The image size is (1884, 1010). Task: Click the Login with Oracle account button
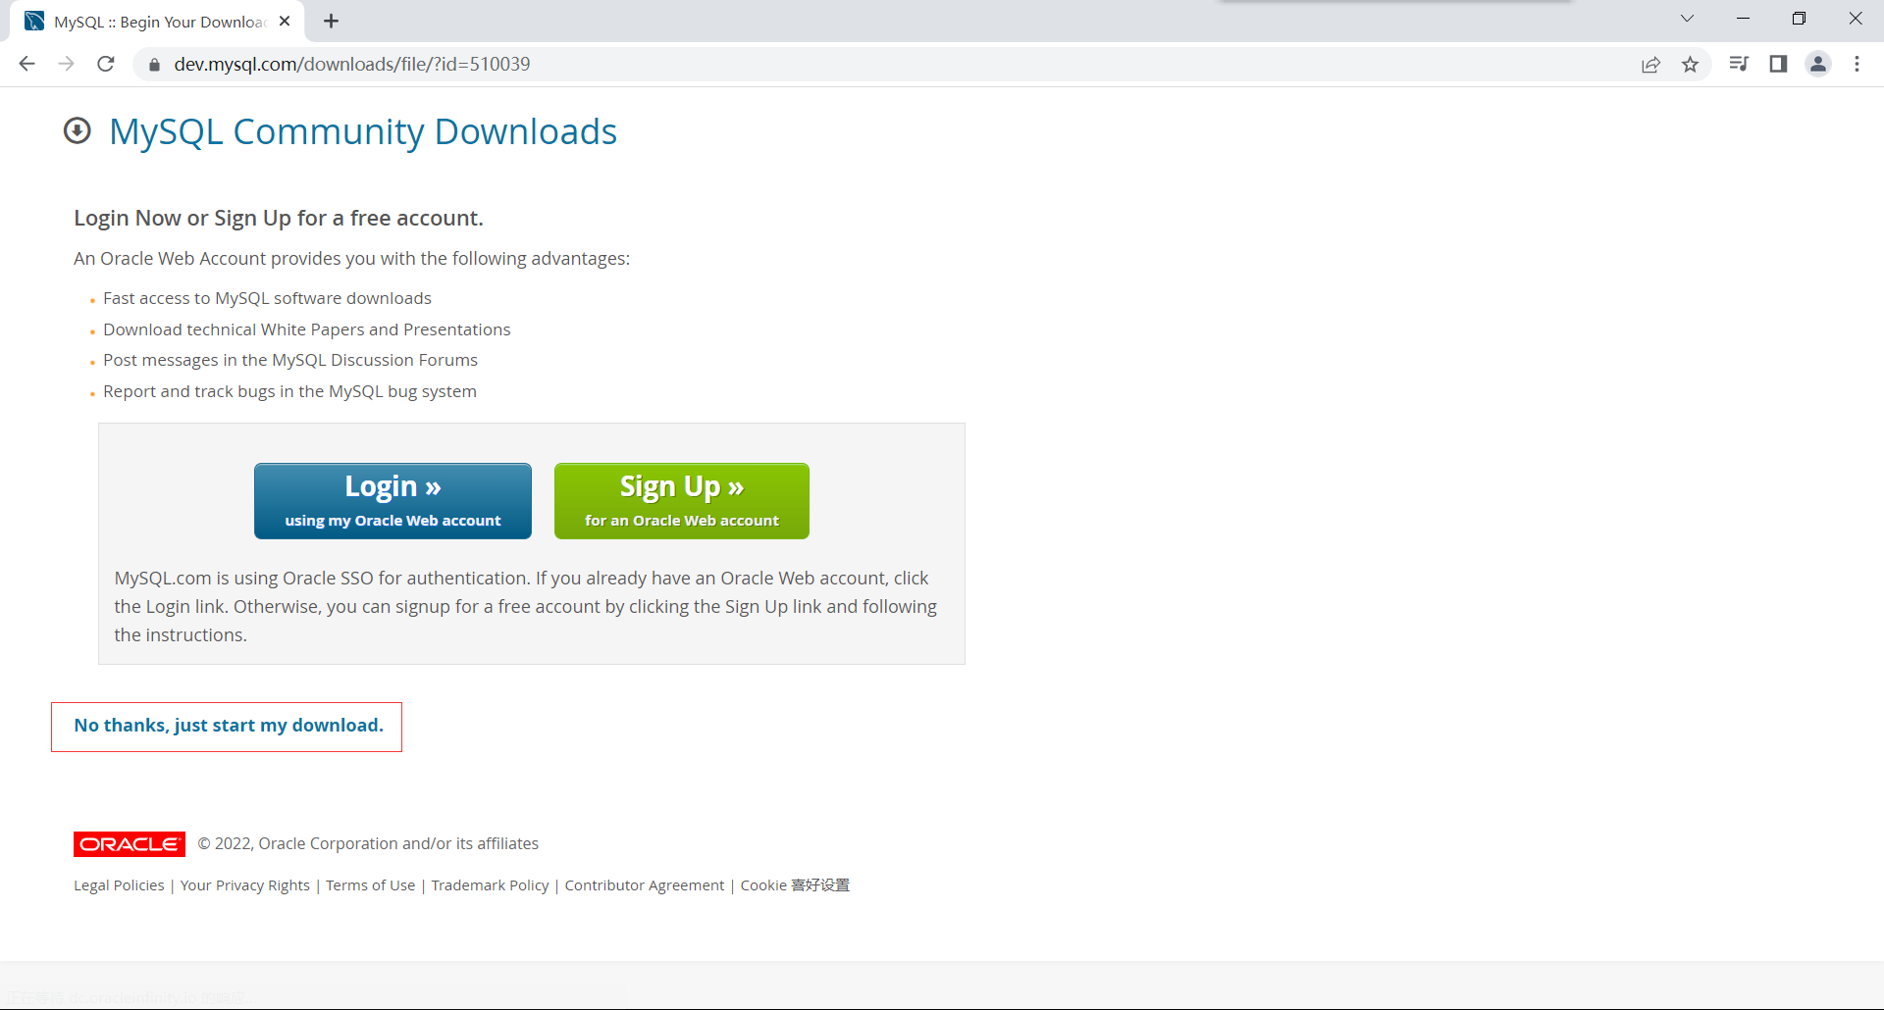392,501
